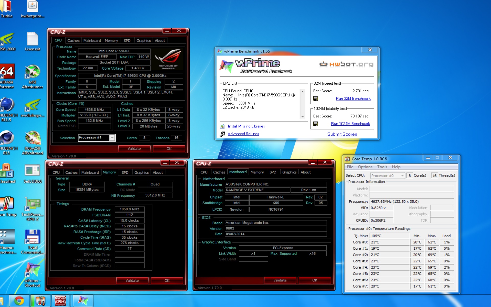Click the 1024M save score floppy icon
The width and height of the screenshot is (491, 307).
316,124
